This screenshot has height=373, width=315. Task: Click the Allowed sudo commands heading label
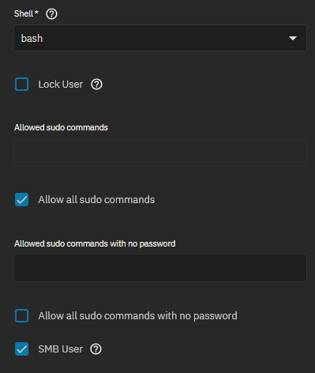(x=61, y=127)
